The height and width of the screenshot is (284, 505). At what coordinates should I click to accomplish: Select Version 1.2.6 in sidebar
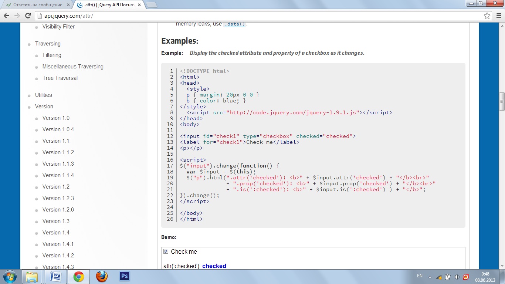pos(58,210)
